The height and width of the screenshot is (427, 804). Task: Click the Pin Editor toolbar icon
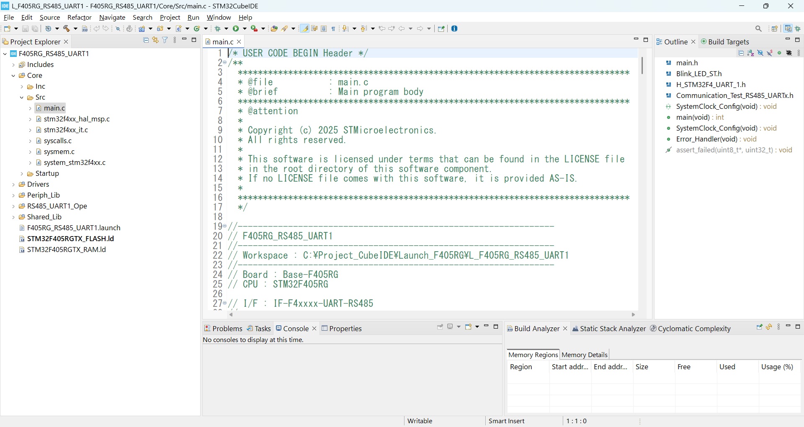(x=441, y=29)
